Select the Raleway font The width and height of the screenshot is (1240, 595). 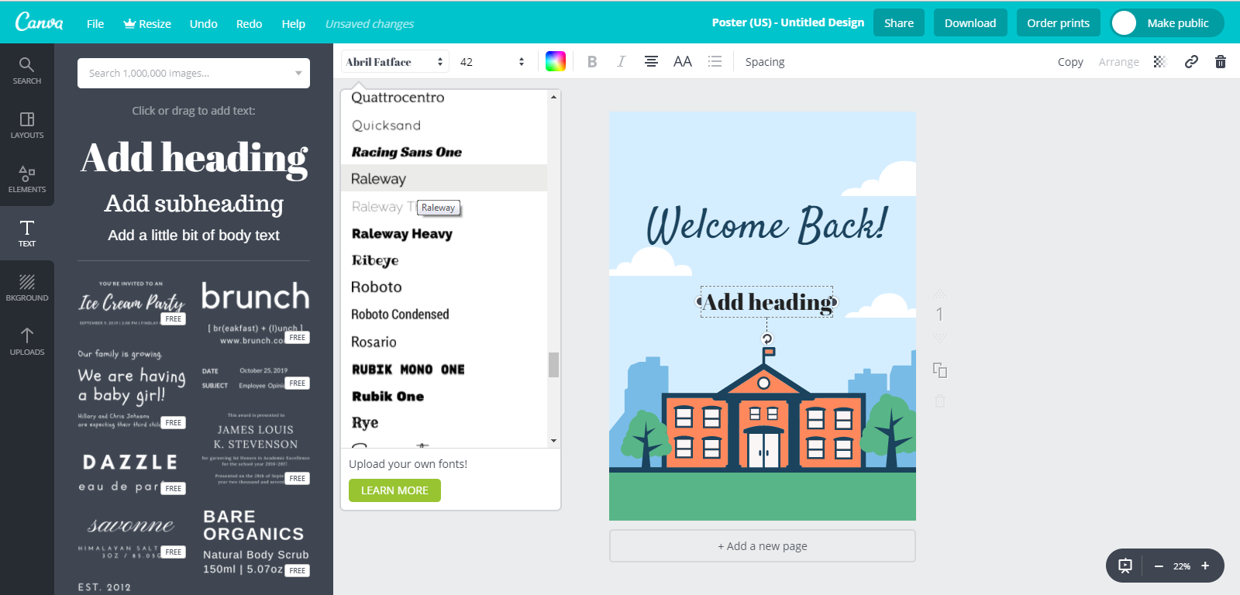444,178
